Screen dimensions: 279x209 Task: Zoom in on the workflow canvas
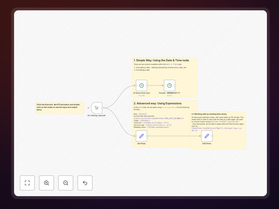[x=46, y=183]
